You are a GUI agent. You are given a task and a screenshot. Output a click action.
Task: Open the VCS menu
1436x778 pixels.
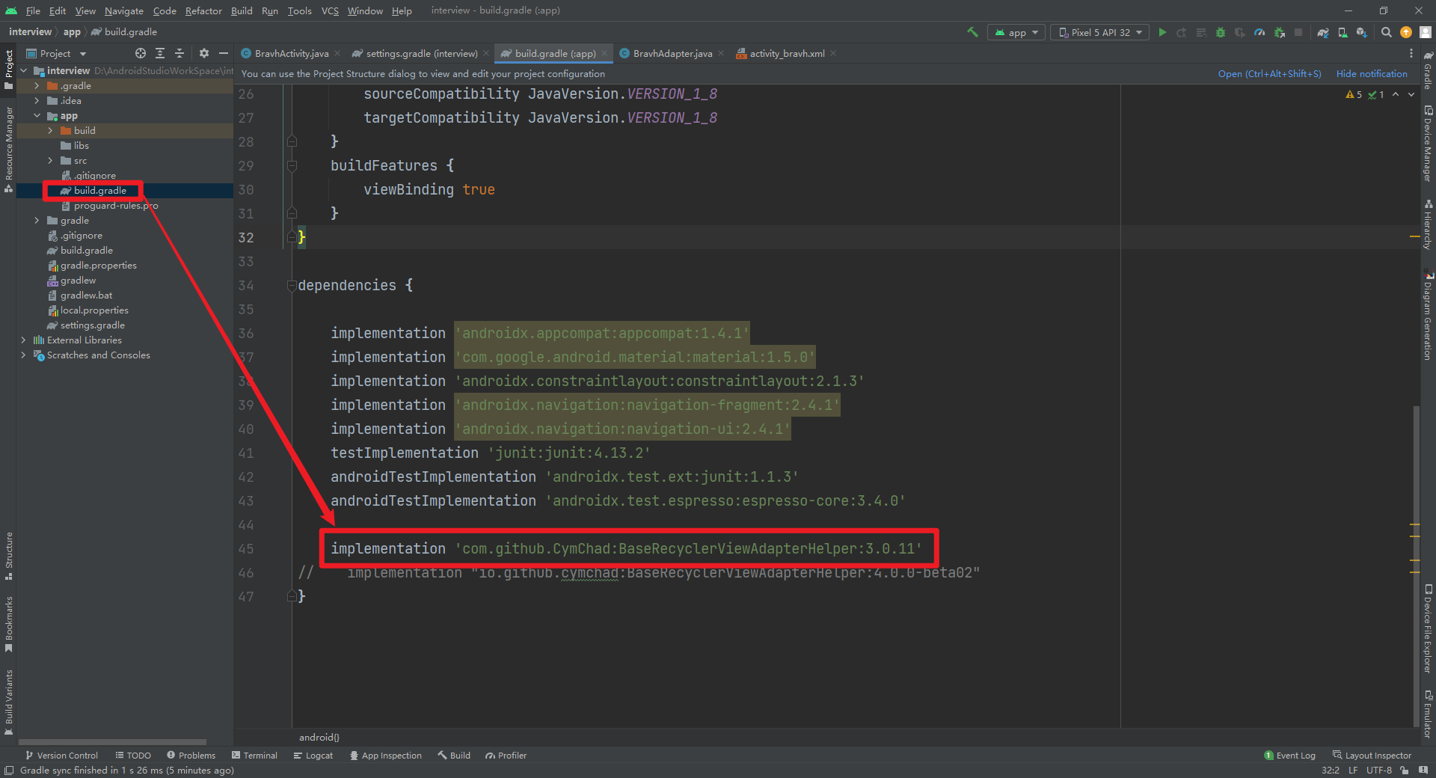click(330, 10)
